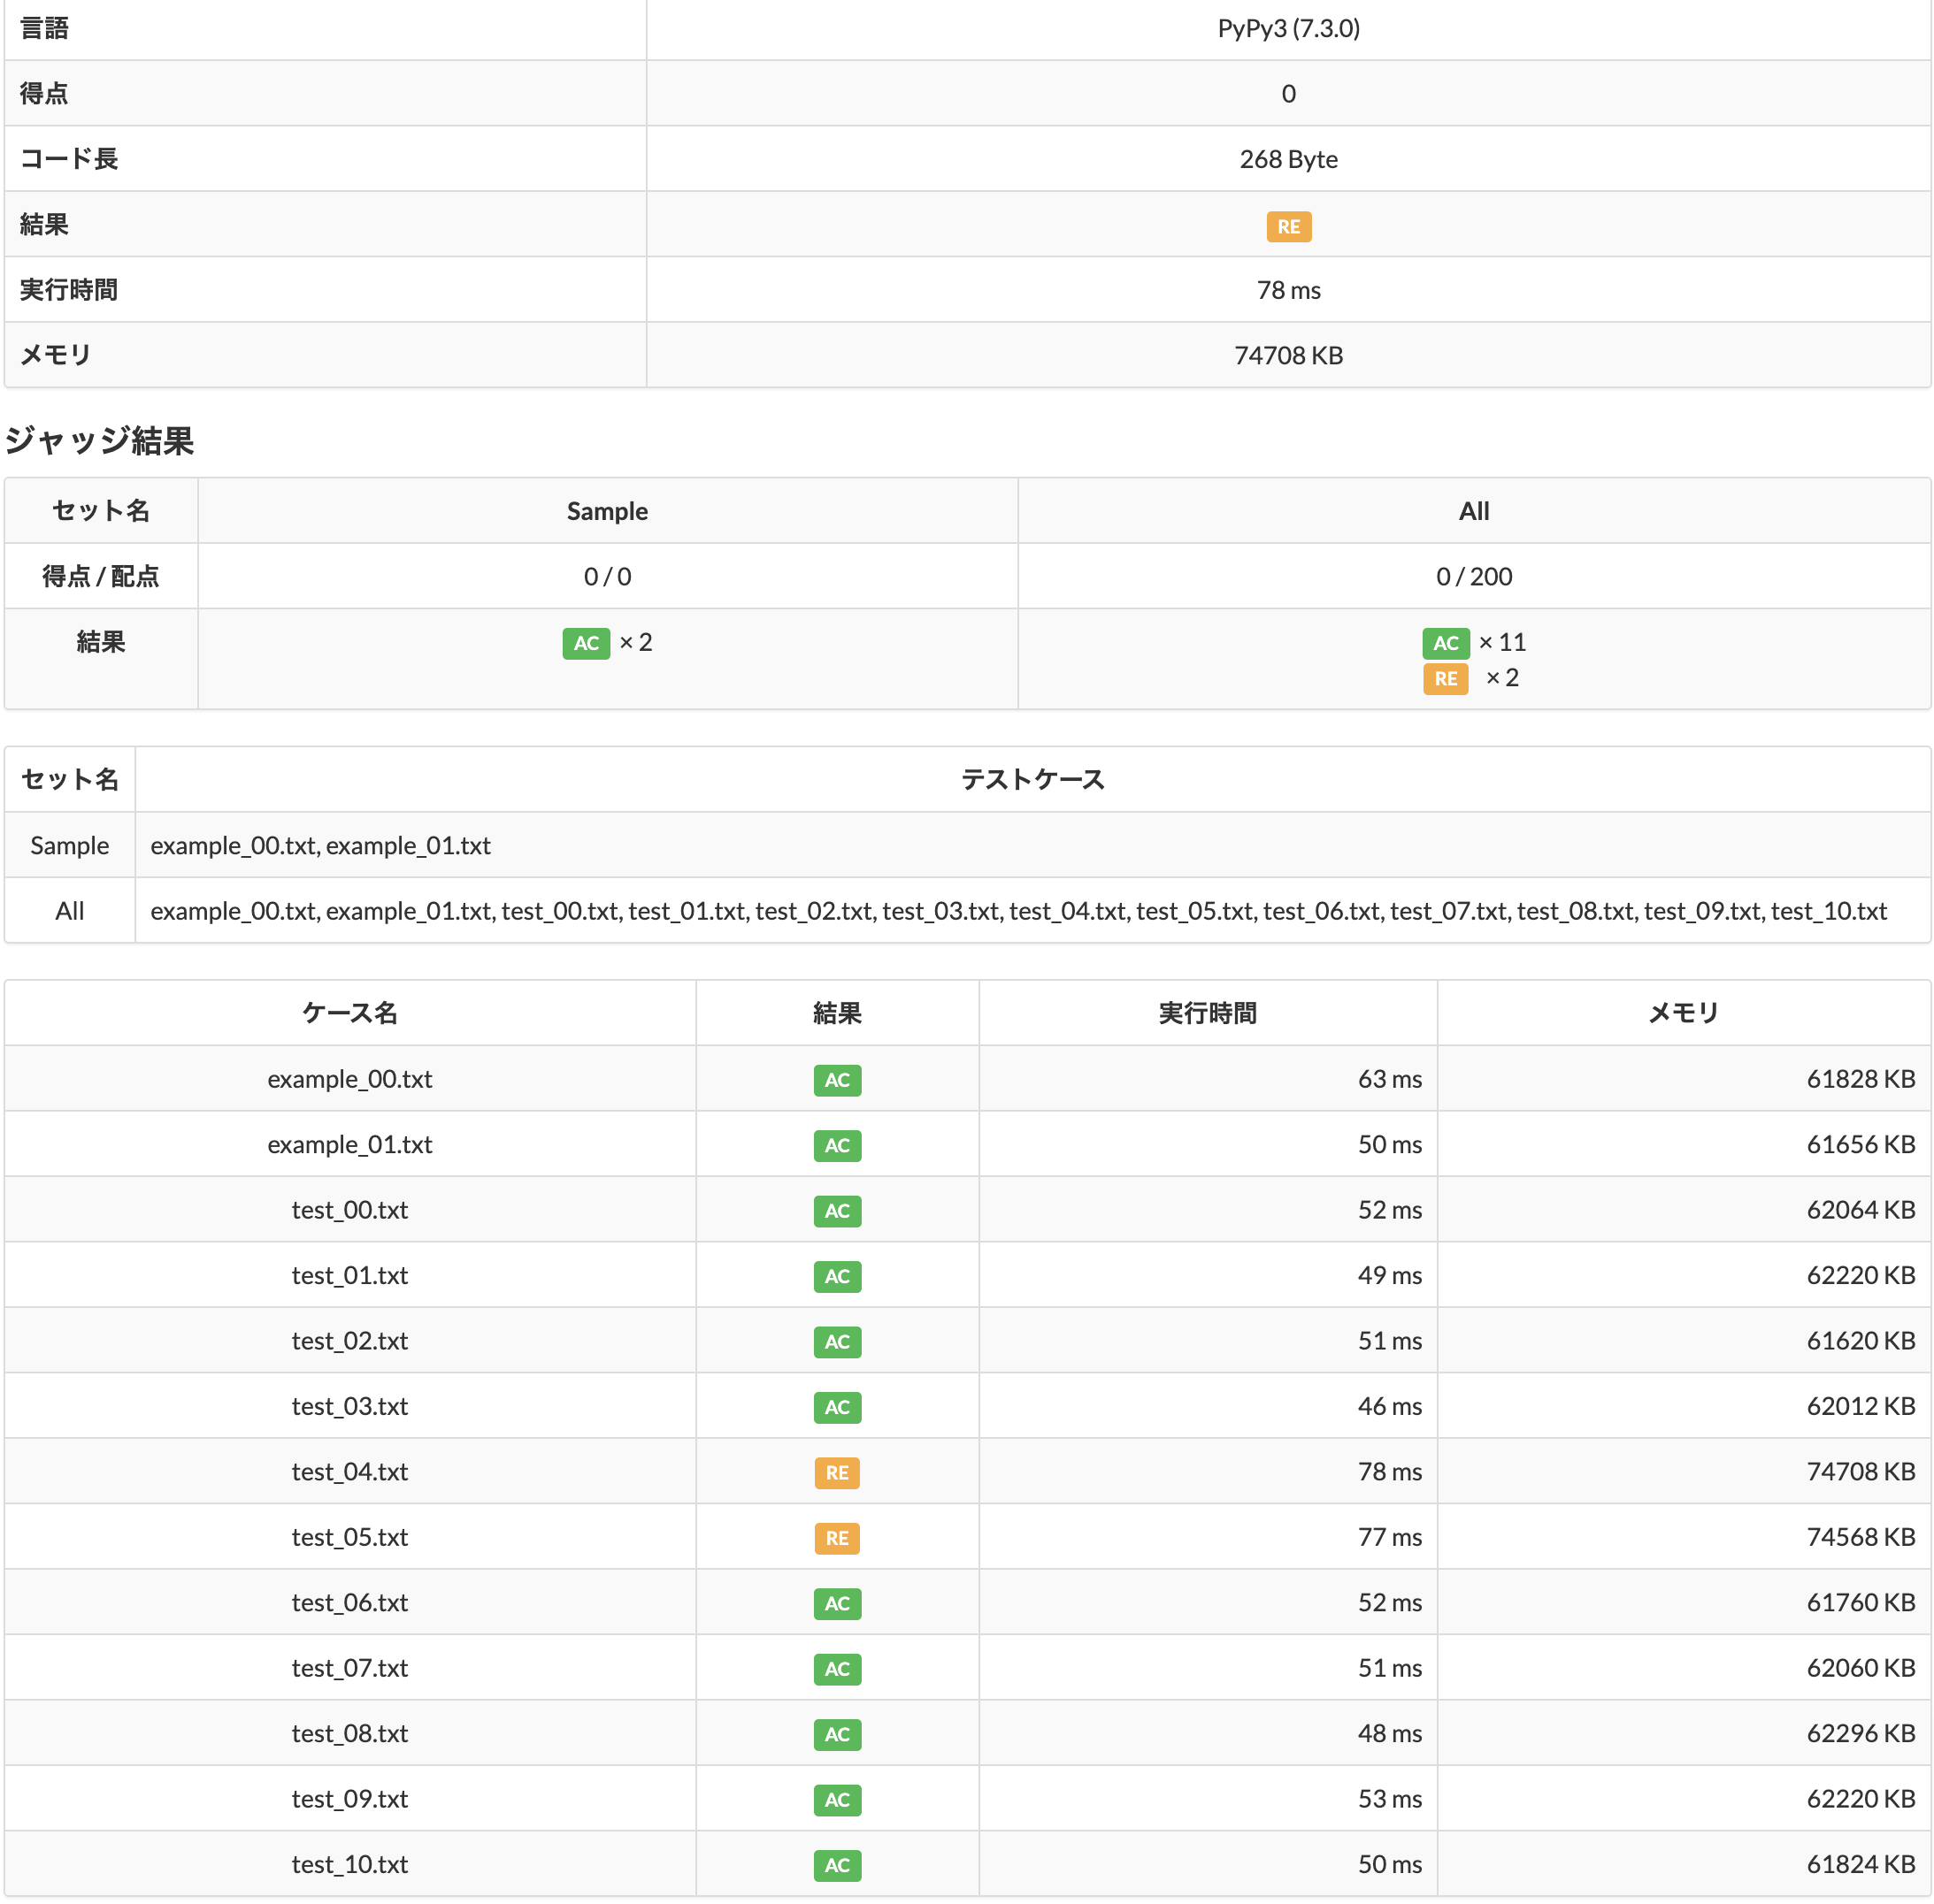This screenshot has height=1904, width=1934.
Task: Select the Sample set name cell
Action: click(68, 845)
